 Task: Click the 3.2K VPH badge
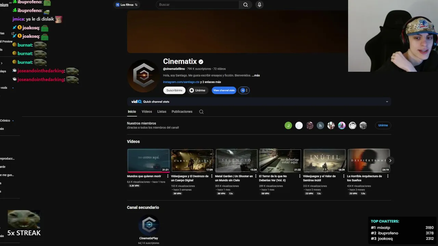coord(134,186)
